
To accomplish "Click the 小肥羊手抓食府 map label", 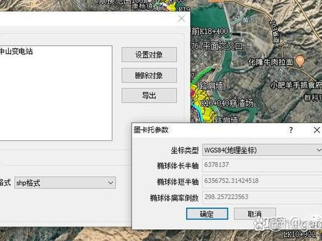I will [x=296, y=85].
